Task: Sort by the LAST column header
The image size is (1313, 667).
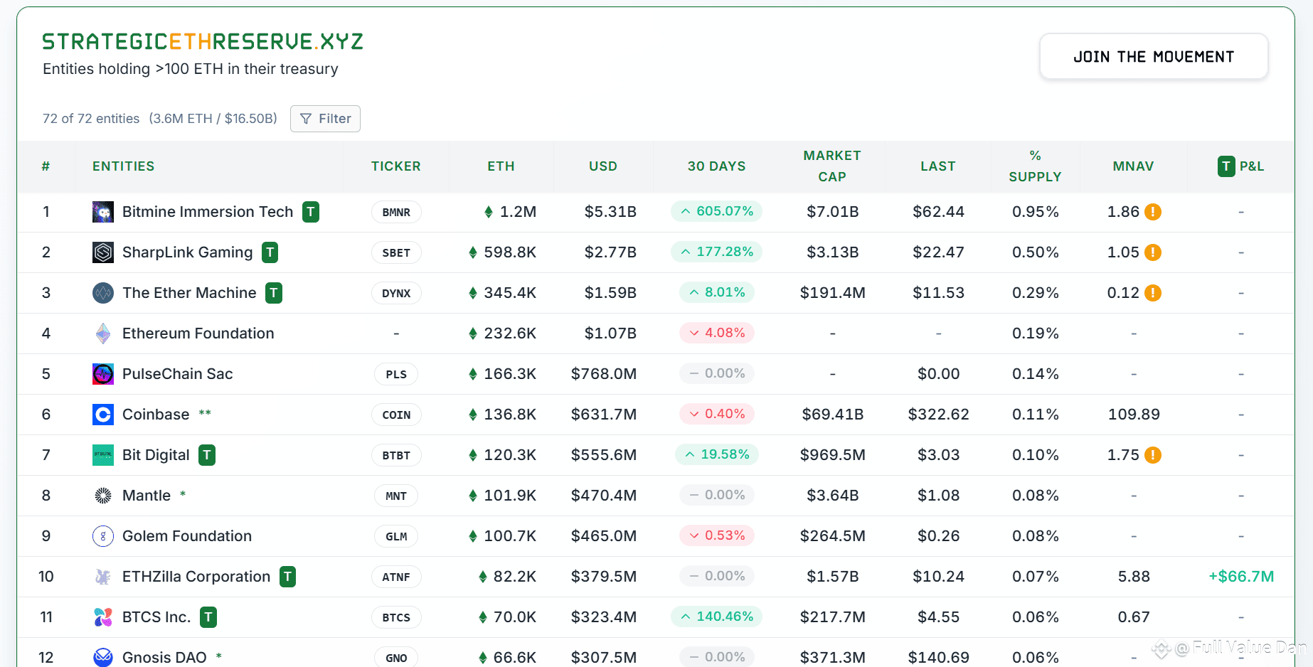Action: pyautogui.click(x=938, y=166)
